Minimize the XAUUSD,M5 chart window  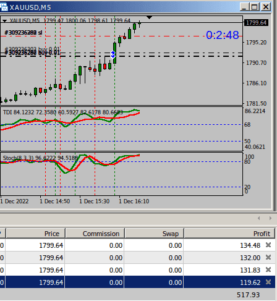[x=244, y=7]
